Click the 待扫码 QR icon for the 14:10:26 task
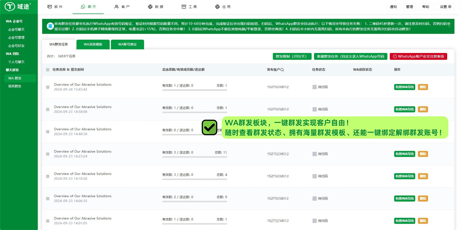 coord(314,176)
